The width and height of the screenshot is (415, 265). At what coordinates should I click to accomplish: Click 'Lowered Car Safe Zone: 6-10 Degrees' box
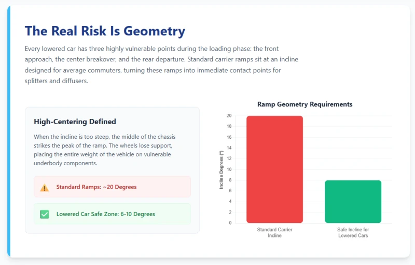(x=112, y=214)
